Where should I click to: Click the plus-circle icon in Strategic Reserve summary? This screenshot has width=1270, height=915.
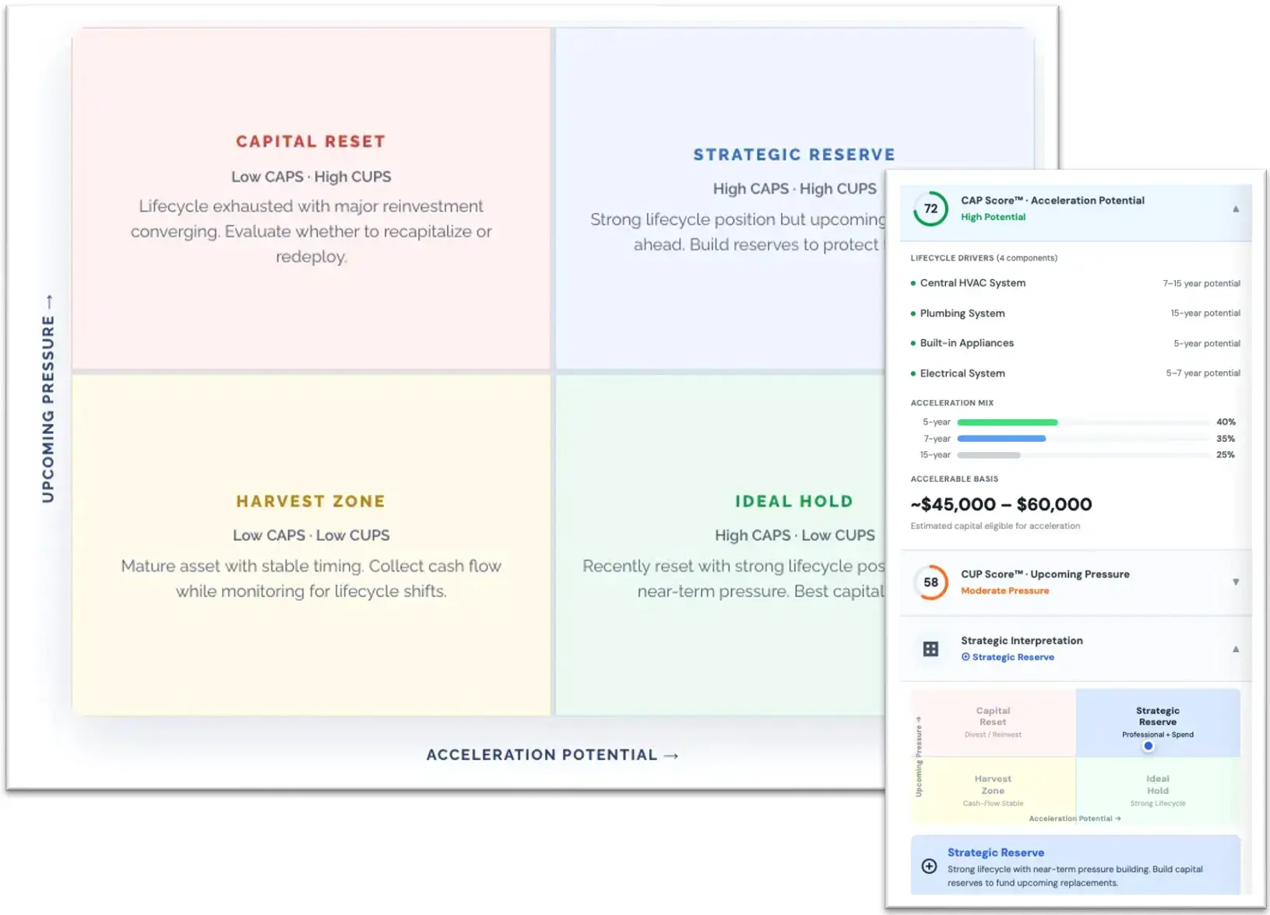coord(929,866)
